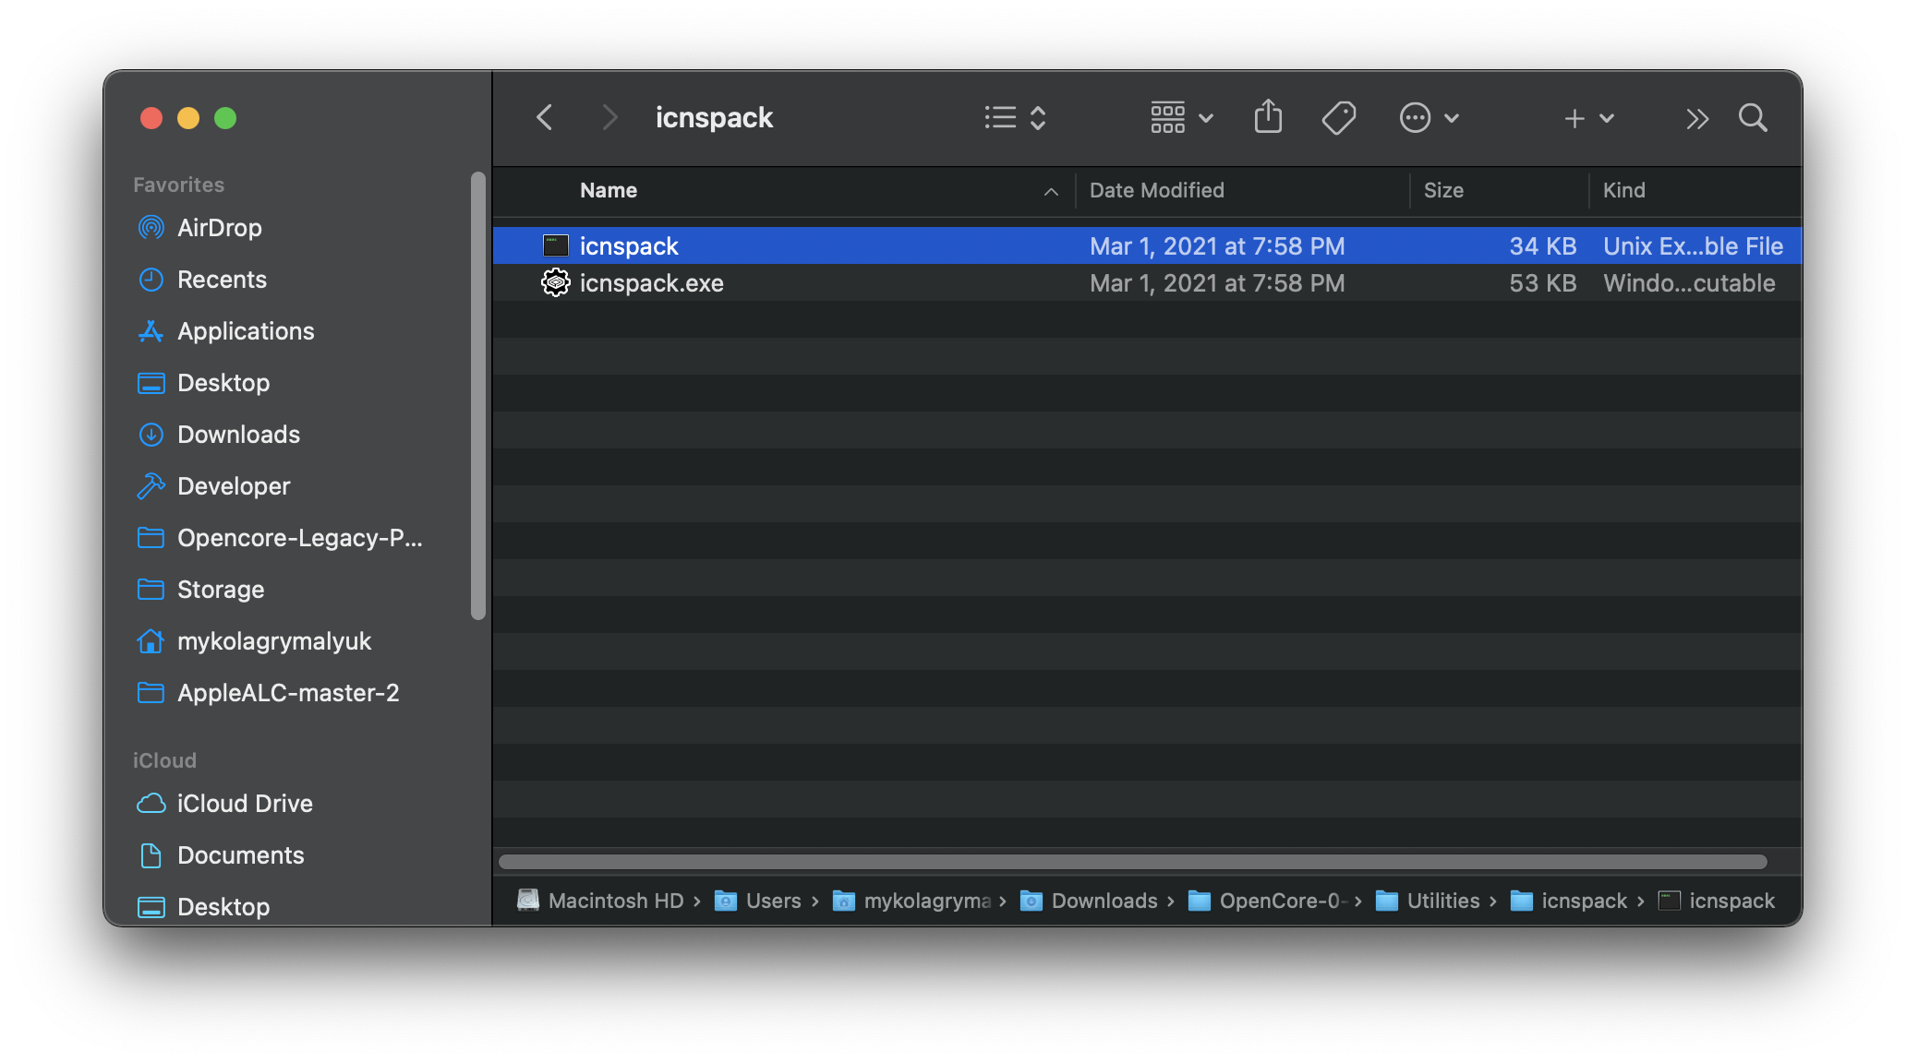
Task: Click the Share button in toolbar
Action: [1266, 118]
